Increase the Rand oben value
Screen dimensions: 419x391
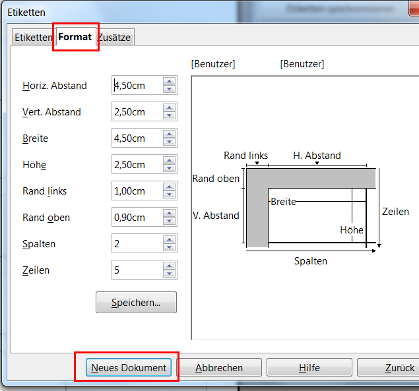170,214
